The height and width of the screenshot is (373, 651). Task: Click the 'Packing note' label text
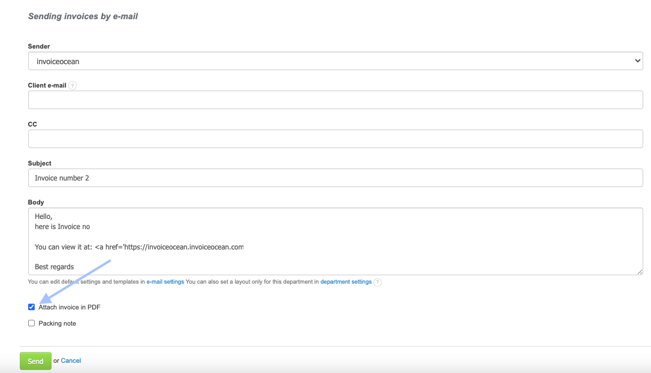pos(58,323)
